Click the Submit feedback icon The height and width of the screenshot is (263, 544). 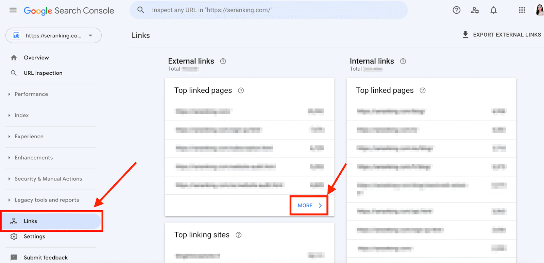click(x=14, y=258)
